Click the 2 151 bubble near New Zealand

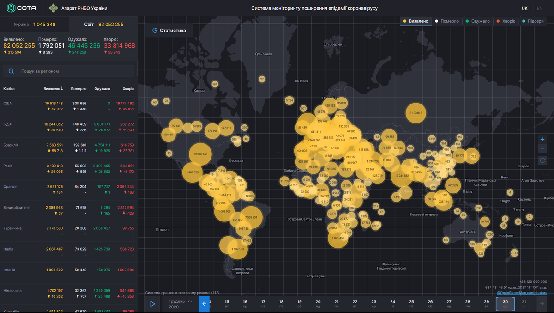(514, 252)
